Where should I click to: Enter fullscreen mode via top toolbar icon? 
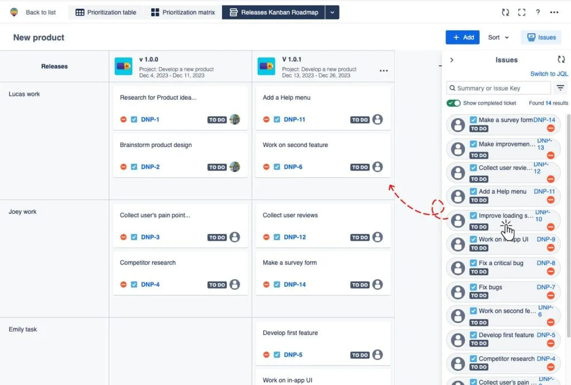521,12
